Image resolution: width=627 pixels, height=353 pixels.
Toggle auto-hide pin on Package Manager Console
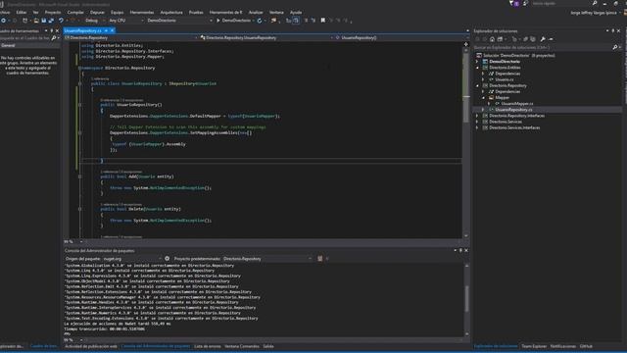click(x=460, y=251)
